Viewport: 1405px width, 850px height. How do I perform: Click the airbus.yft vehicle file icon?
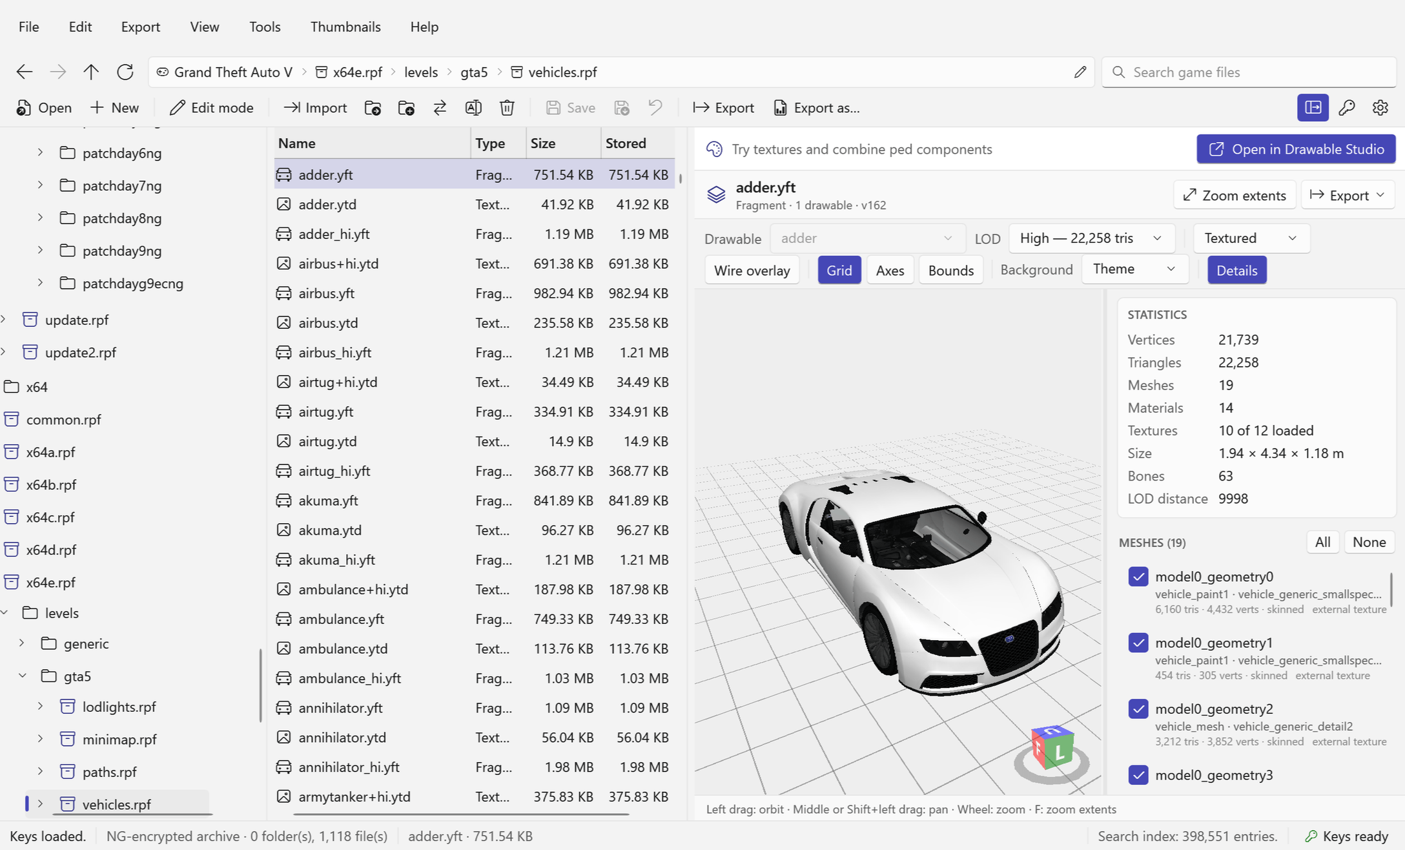pyautogui.click(x=283, y=293)
